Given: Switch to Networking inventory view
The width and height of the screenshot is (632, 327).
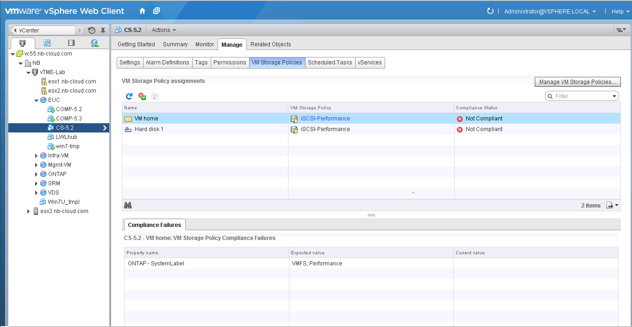Looking at the screenshot, I should tap(94, 43).
